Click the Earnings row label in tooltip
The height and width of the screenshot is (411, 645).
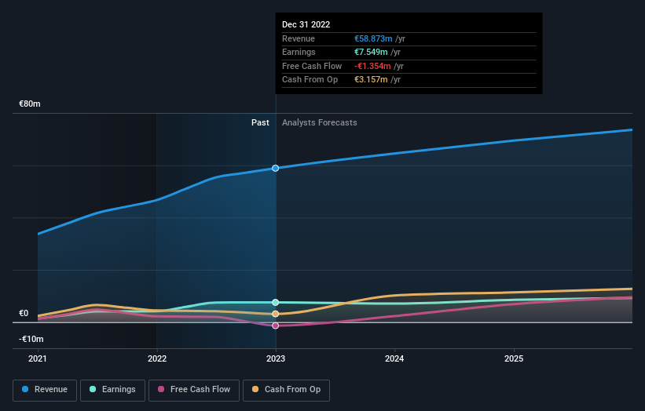tap(299, 52)
